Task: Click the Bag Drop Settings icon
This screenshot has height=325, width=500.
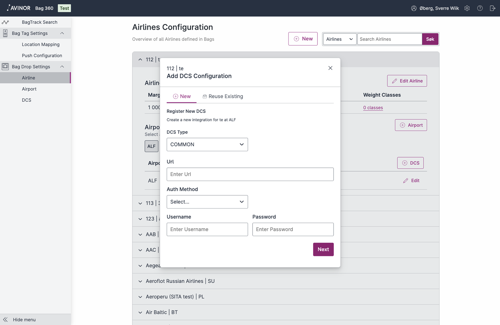Action: click(5, 67)
